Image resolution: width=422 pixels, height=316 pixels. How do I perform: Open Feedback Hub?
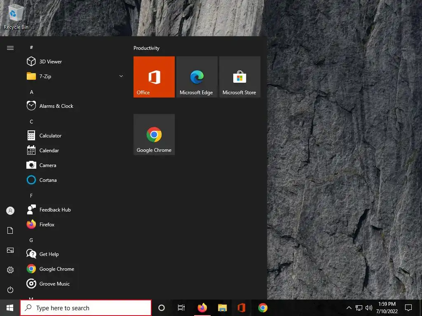pyautogui.click(x=75, y=209)
